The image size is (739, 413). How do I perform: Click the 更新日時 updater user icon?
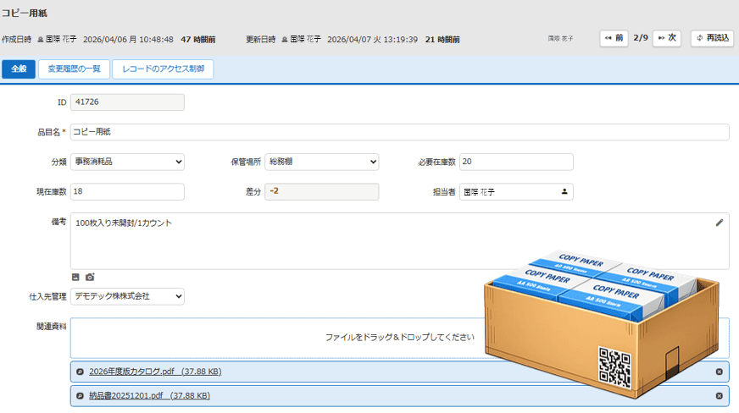point(285,40)
